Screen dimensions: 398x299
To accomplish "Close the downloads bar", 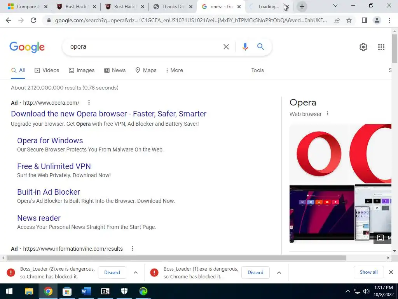I will click(x=391, y=272).
